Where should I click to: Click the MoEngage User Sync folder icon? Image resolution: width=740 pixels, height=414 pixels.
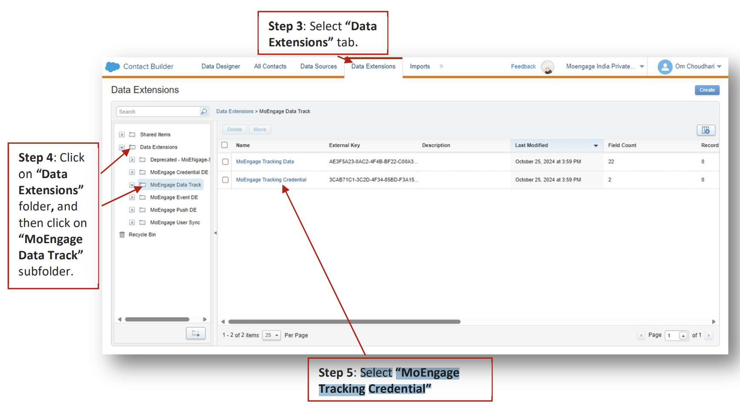coord(143,222)
